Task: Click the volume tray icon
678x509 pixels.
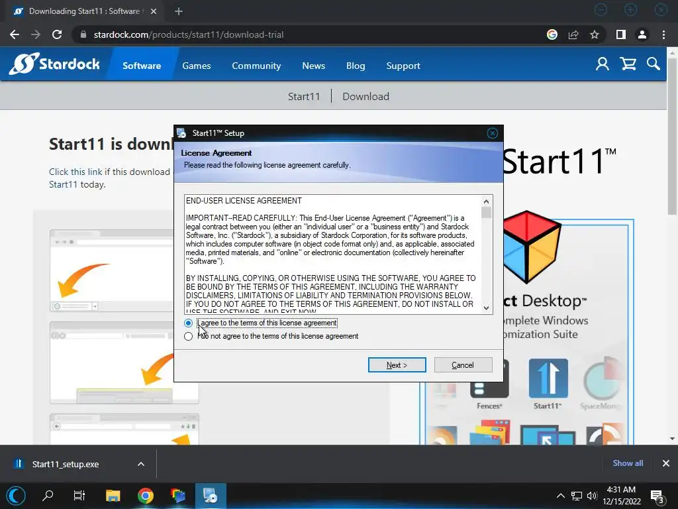Action: (591, 496)
